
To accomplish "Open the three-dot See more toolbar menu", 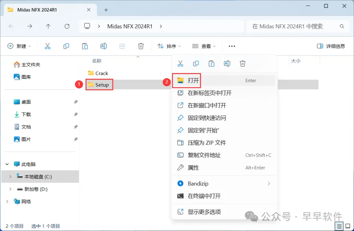I will coord(232,46).
